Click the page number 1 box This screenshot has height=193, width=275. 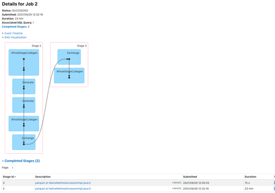12,168
